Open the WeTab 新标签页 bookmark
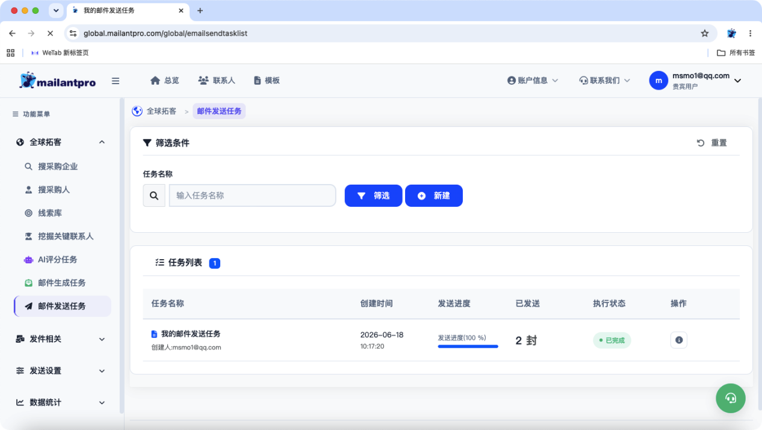This screenshot has width=762, height=430. tap(60, 53)
